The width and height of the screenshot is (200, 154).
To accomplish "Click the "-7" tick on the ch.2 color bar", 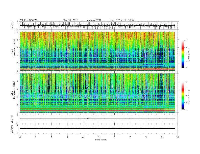I will [x=186, y=109].
